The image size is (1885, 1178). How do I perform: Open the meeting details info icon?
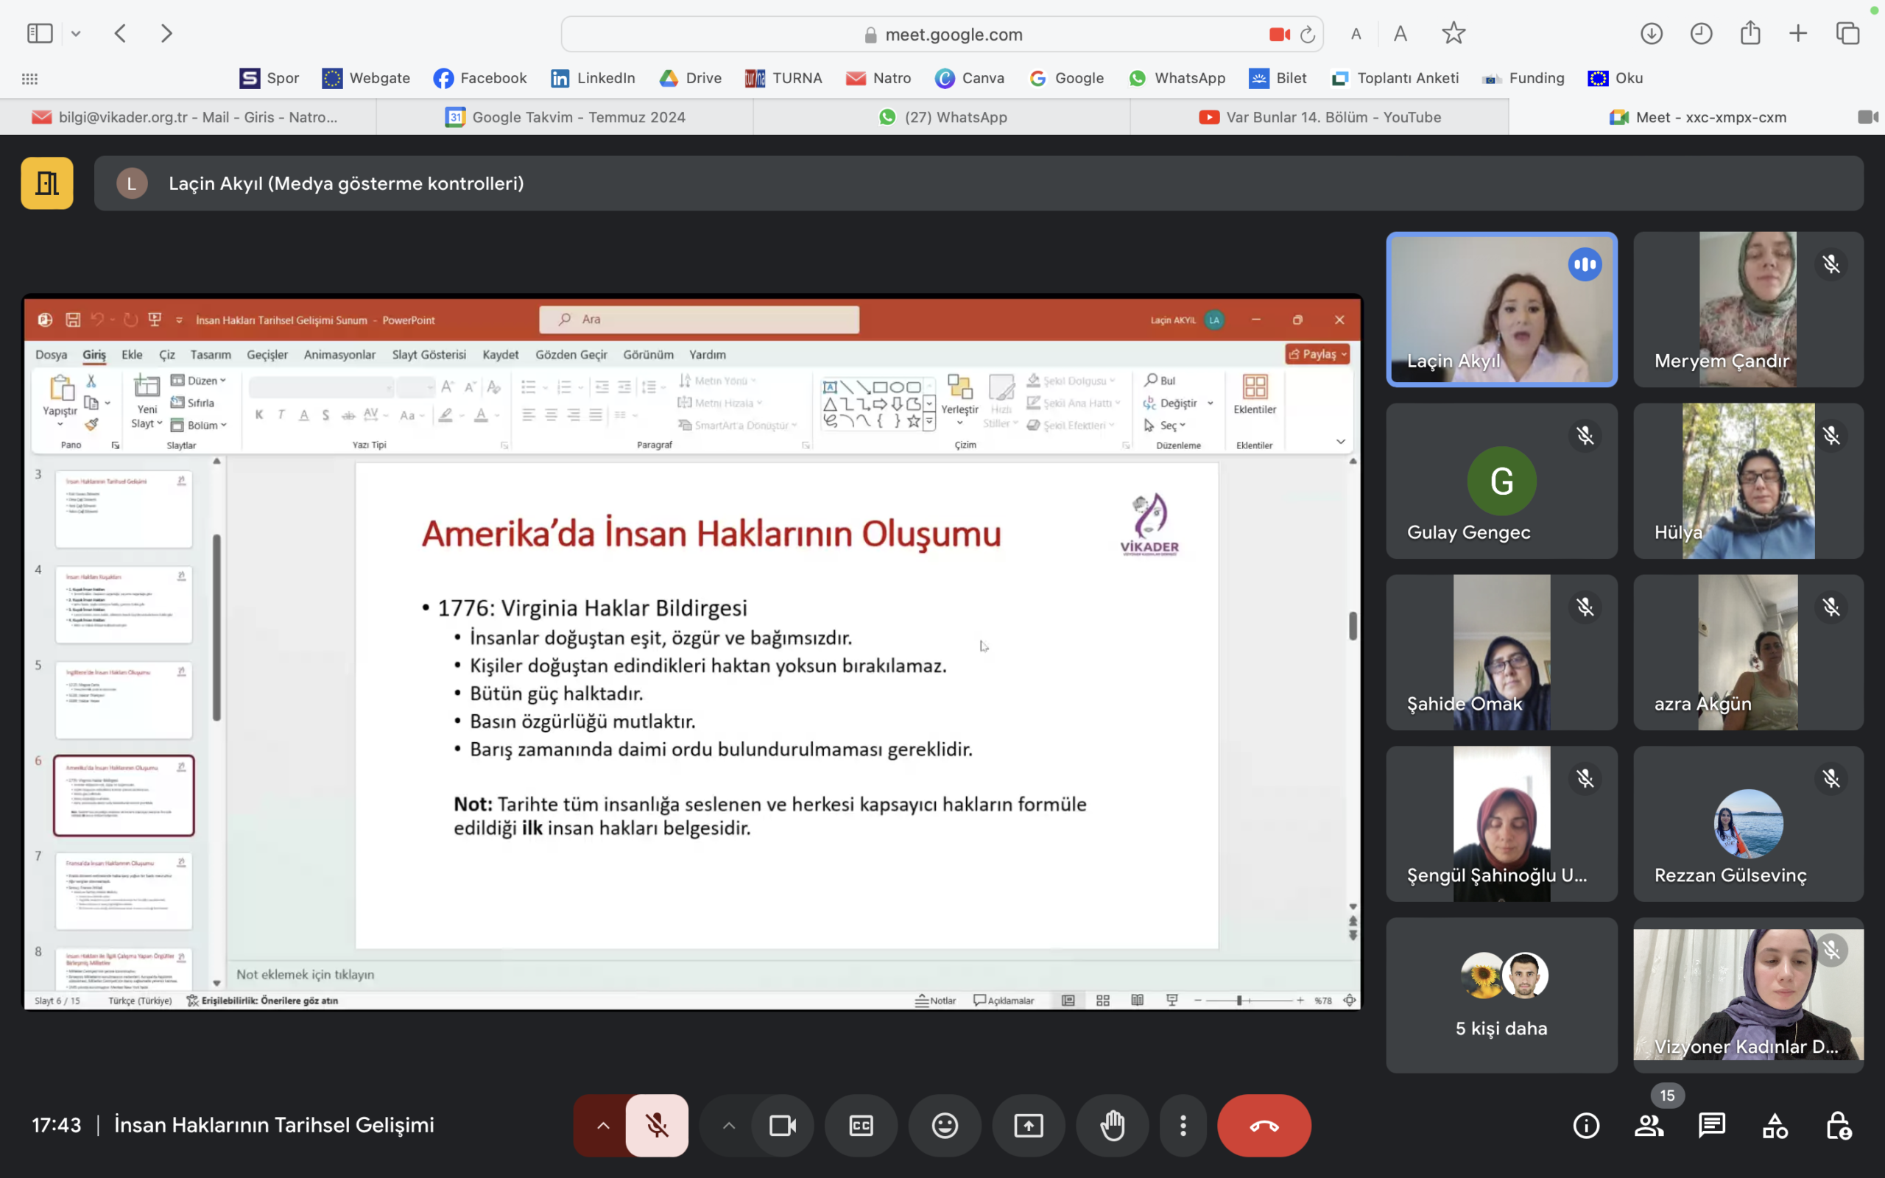point(1586,1126)
